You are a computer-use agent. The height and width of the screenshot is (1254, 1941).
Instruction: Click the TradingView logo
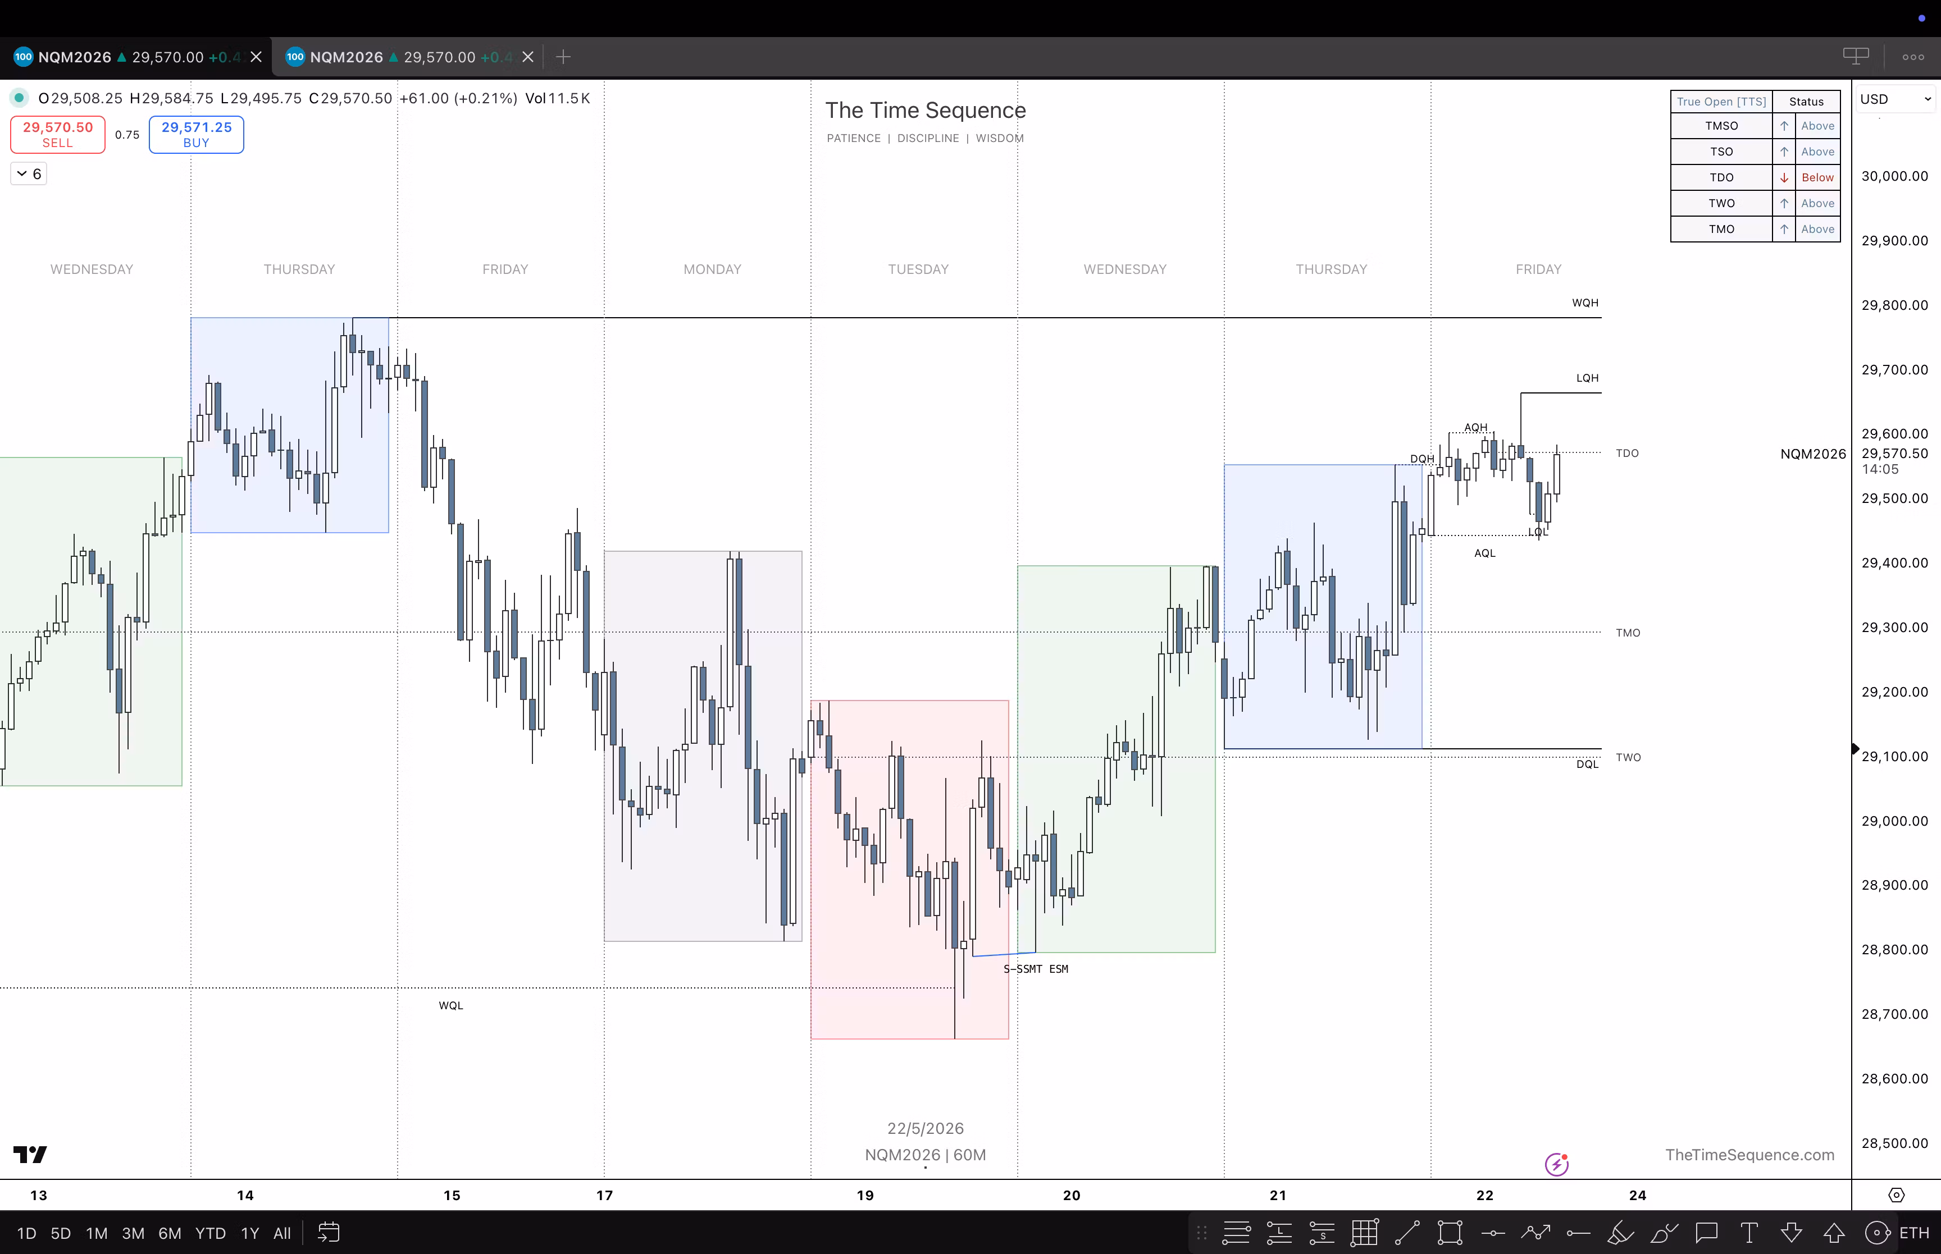pyautogui.click(x=30, y=1154)
